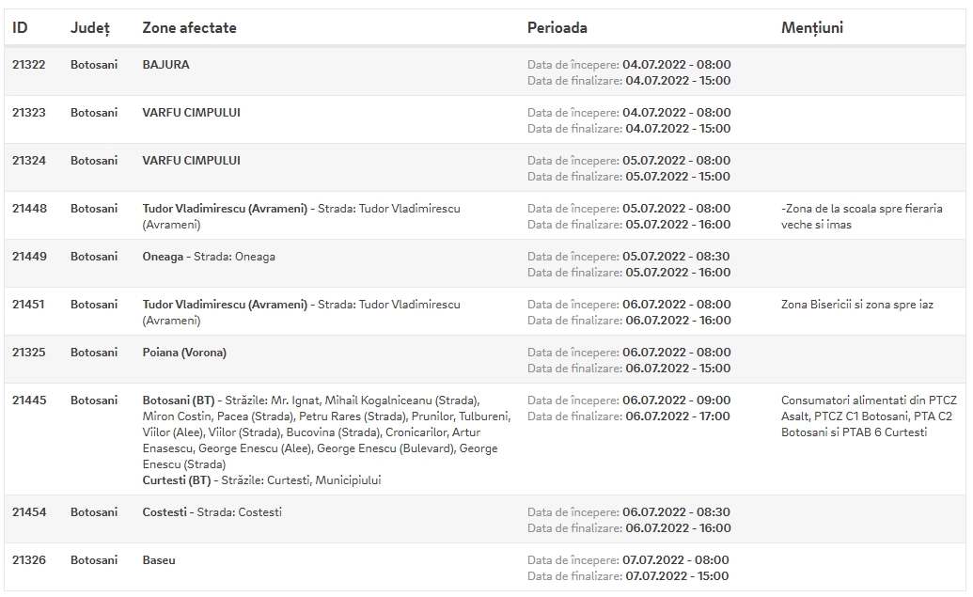Click the Perioada column header
Image resolution: width=973 pixels, height=597 pixels.
click(x=557, y=28)
